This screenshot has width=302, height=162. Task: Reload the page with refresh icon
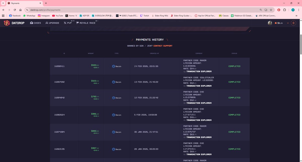pos(15,10)
